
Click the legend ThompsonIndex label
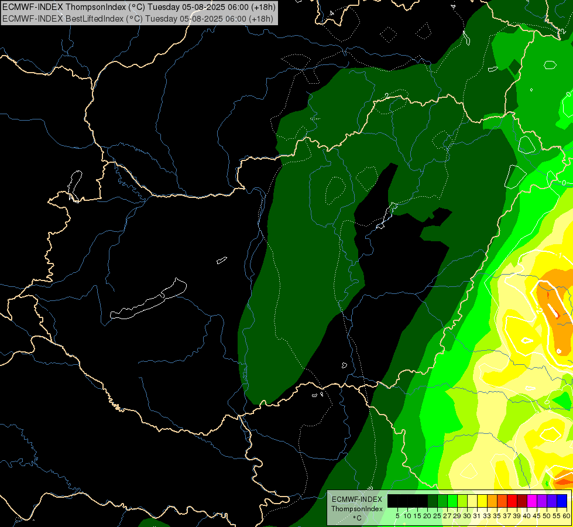pos(357,509)
